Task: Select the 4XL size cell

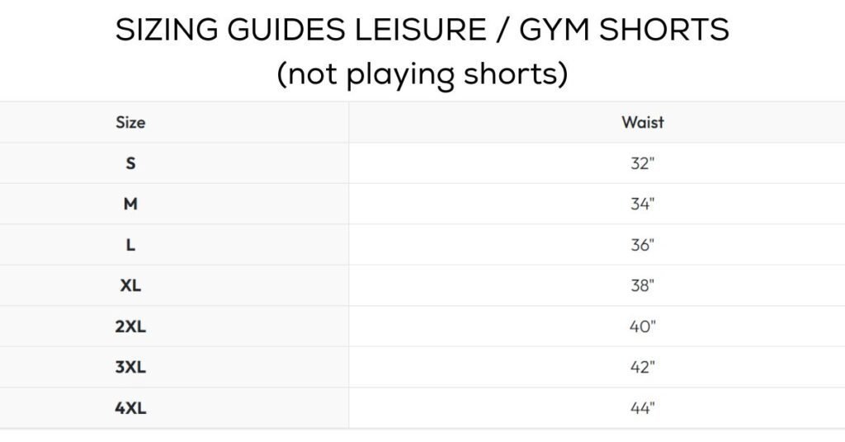Action: (130, 408)
